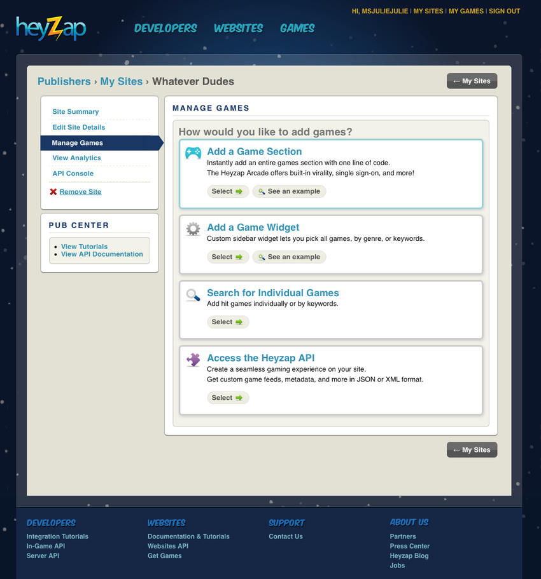
Task: Click the puzzle piece icon beside Heyzap API
Action: click(193, 360)
